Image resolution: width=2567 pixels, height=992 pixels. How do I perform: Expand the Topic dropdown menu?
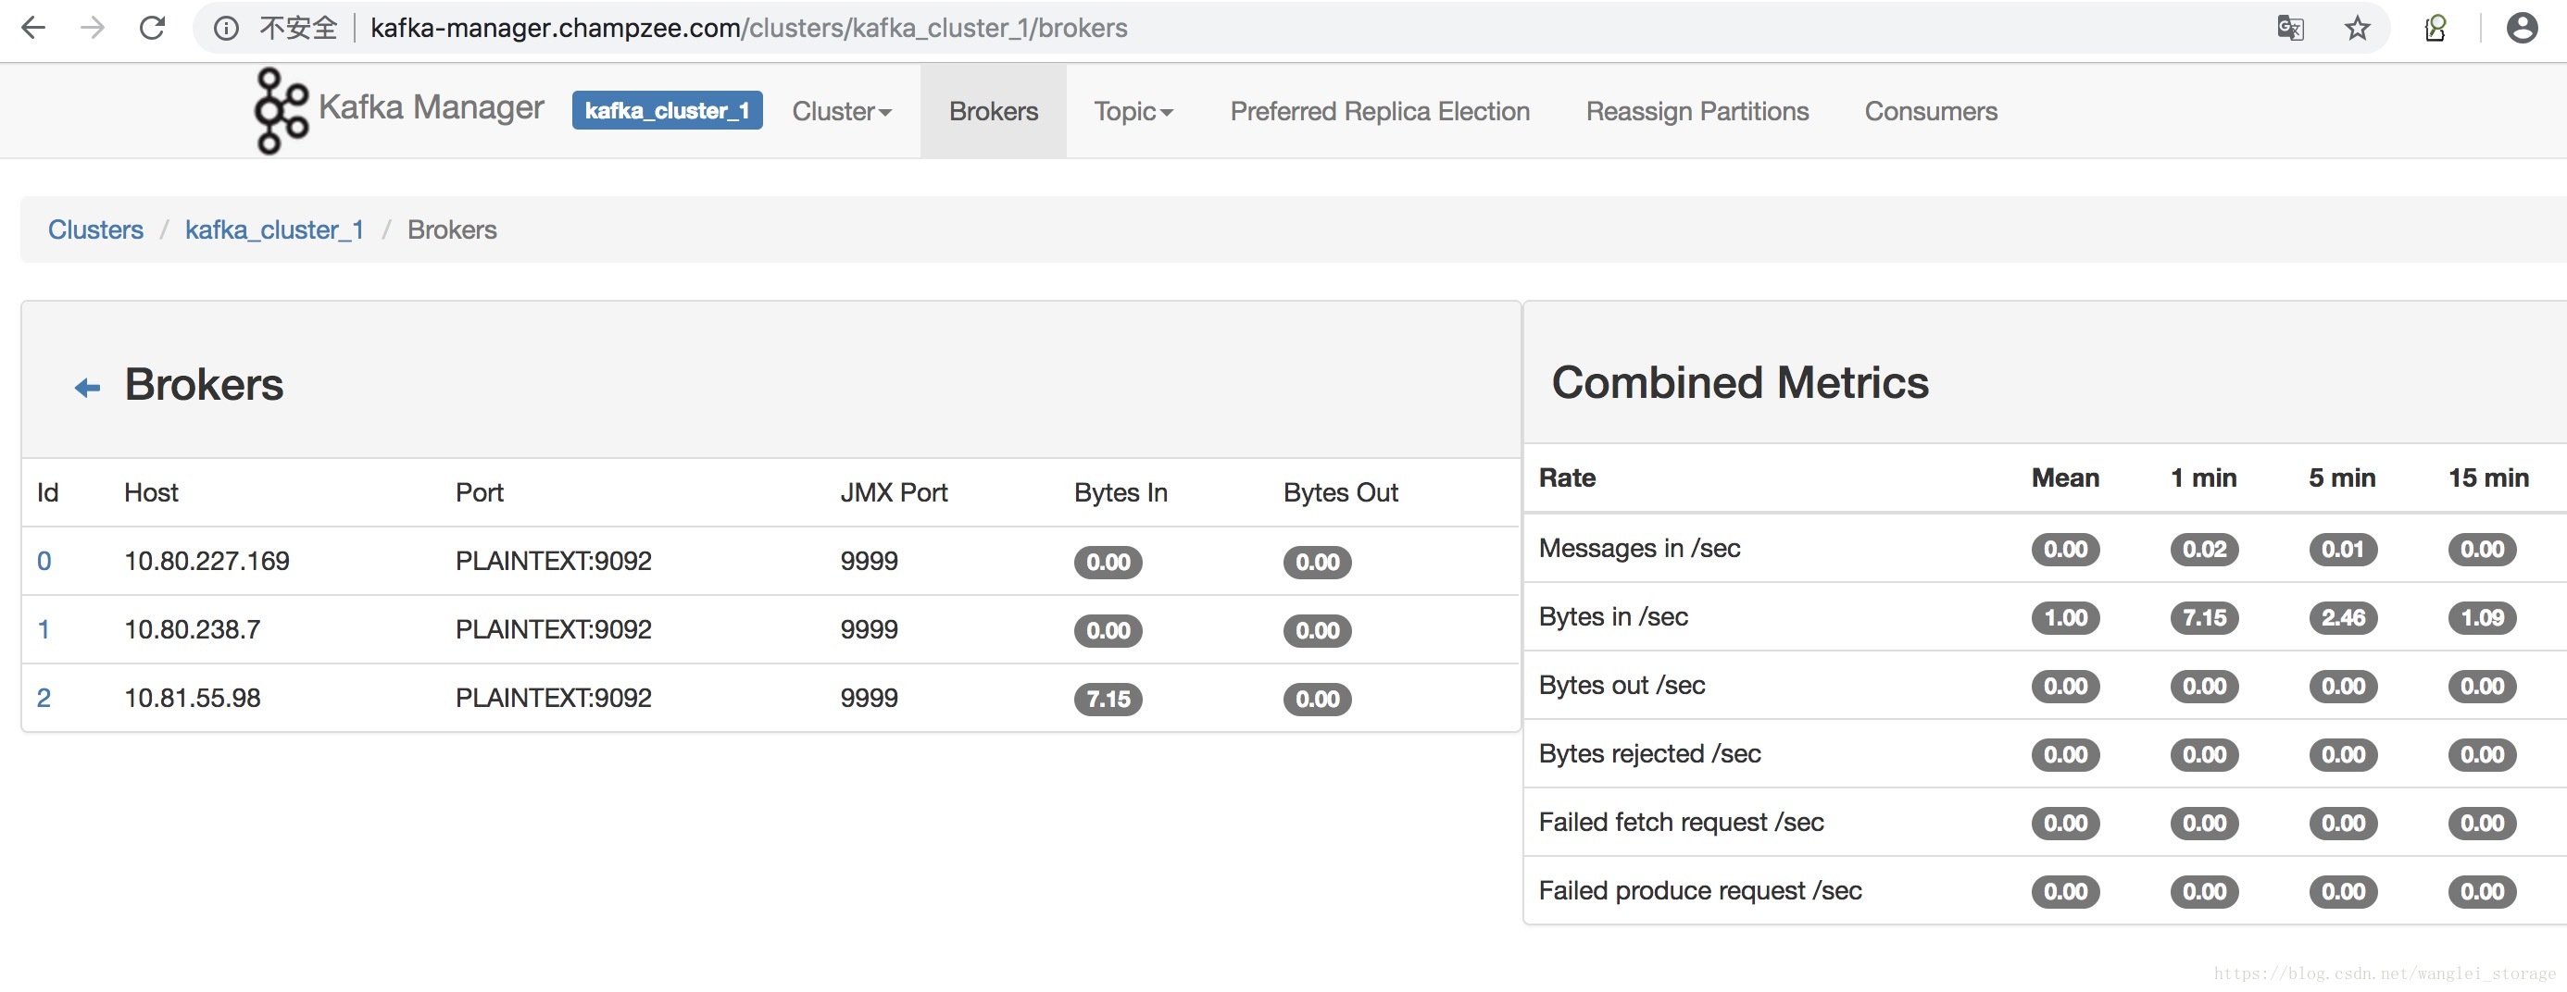click(x=1133, y=112)
